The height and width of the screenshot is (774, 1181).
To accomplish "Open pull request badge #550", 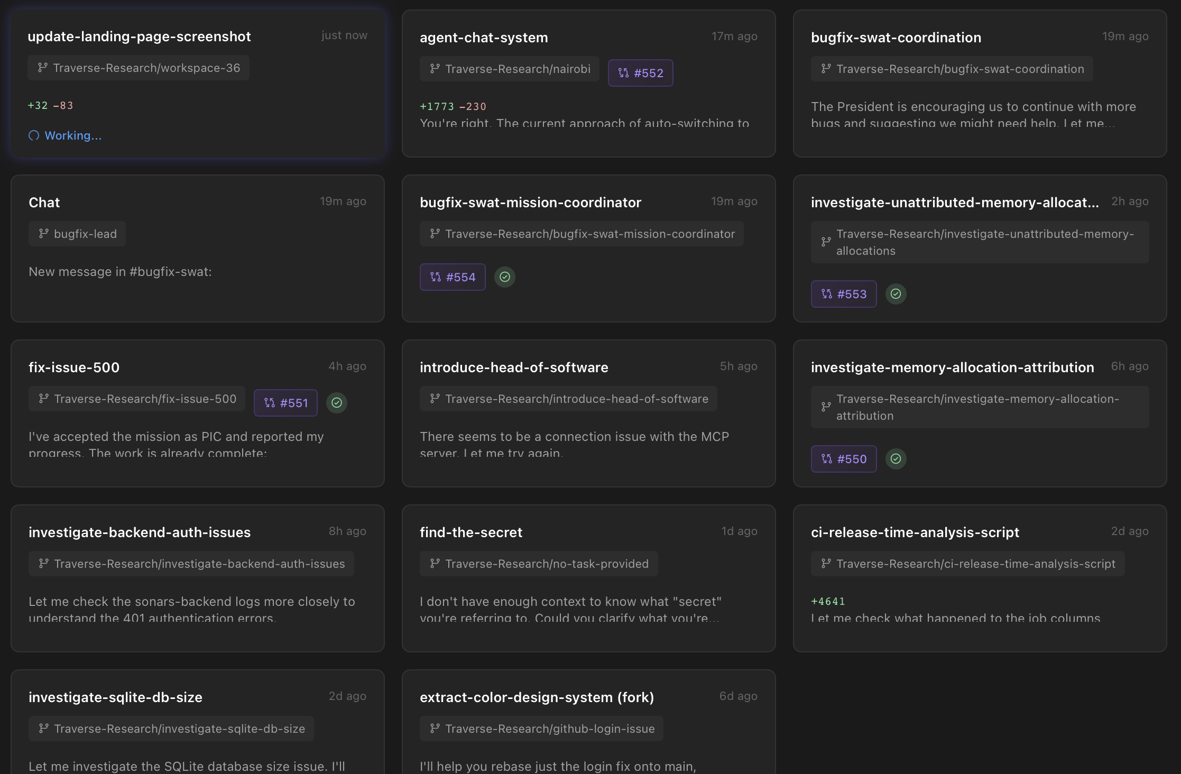I will tap(843, 459).
